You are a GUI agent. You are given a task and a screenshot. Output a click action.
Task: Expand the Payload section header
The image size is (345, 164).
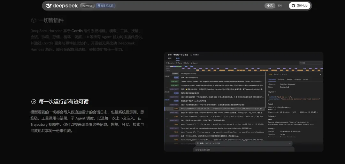(272, 92)
